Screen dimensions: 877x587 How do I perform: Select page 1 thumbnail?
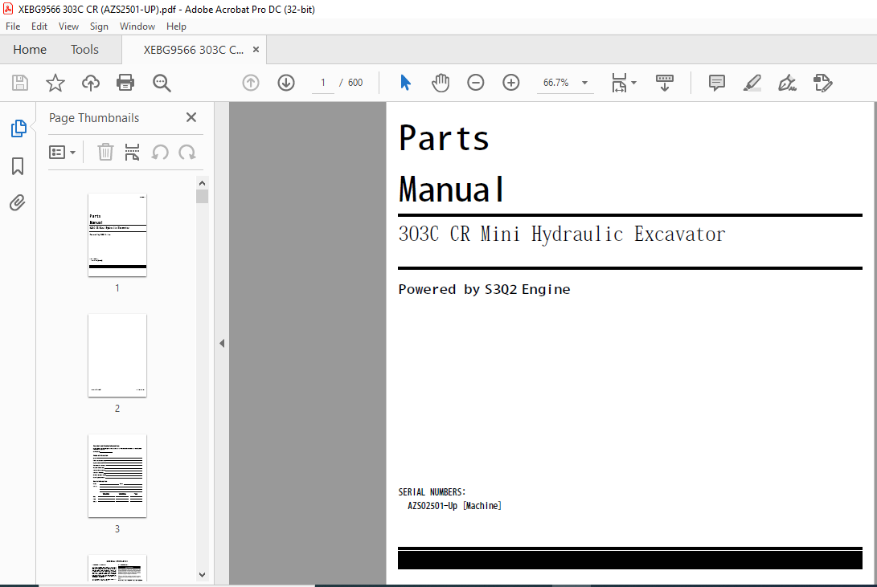(117, 235)
